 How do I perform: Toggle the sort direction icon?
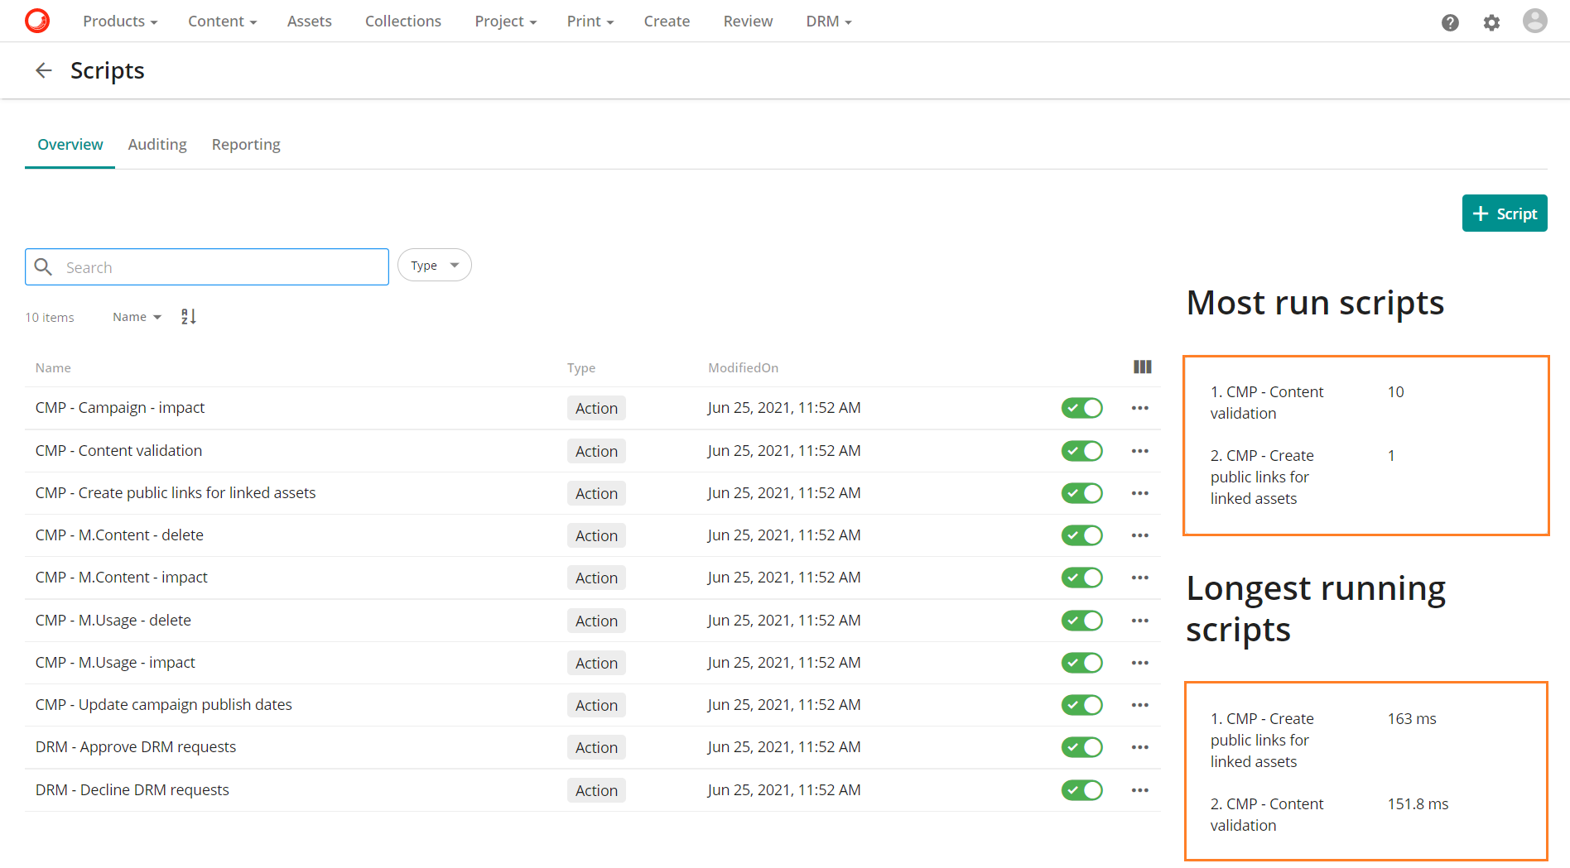click(x=189, y=316)
